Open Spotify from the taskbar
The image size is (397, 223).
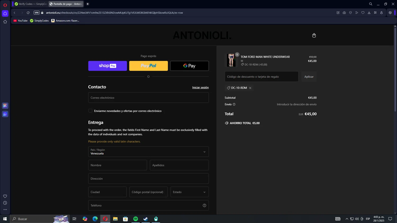pyautogui.click(x=136, y=219)
